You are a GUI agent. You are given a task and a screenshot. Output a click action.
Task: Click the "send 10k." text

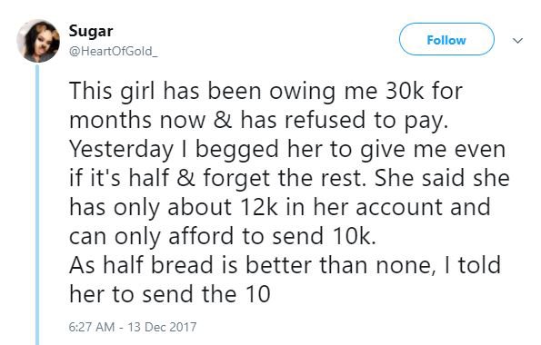click(324, 236)
